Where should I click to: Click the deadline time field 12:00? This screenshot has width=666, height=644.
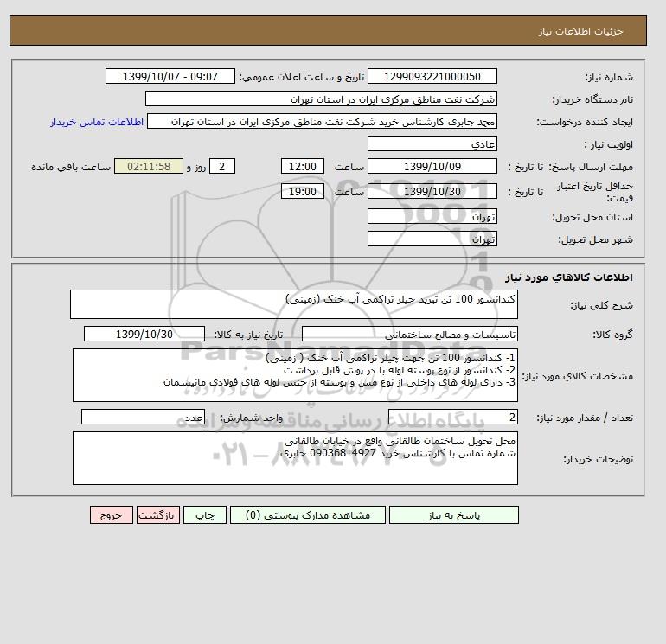pyautogui.click(x=303, y=167)
